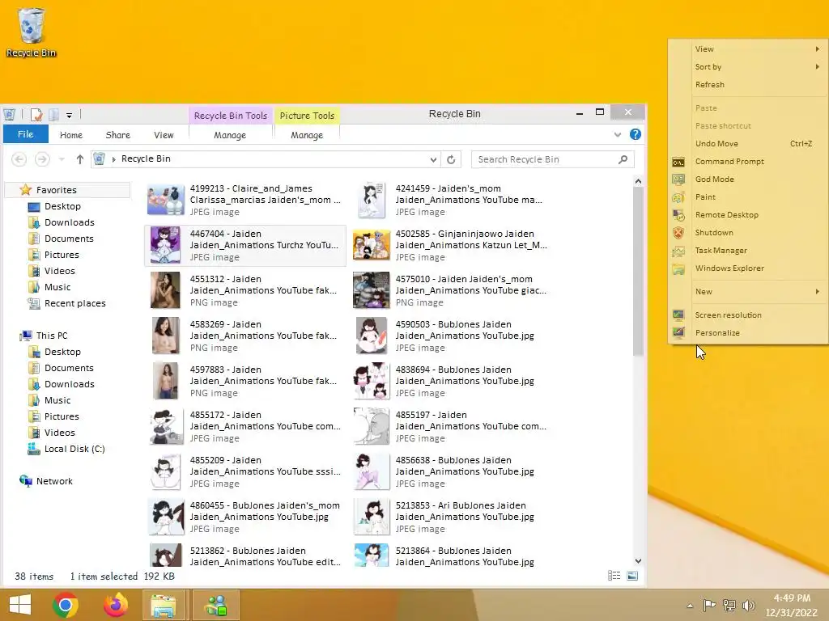The height and width of the screenshot is (621, 829).
Task: Launch Firefox from the taskbar
Action: click(x=116, y=605)
